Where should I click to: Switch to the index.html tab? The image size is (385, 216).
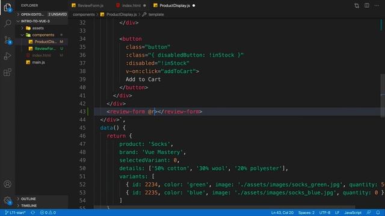point(131,5)
